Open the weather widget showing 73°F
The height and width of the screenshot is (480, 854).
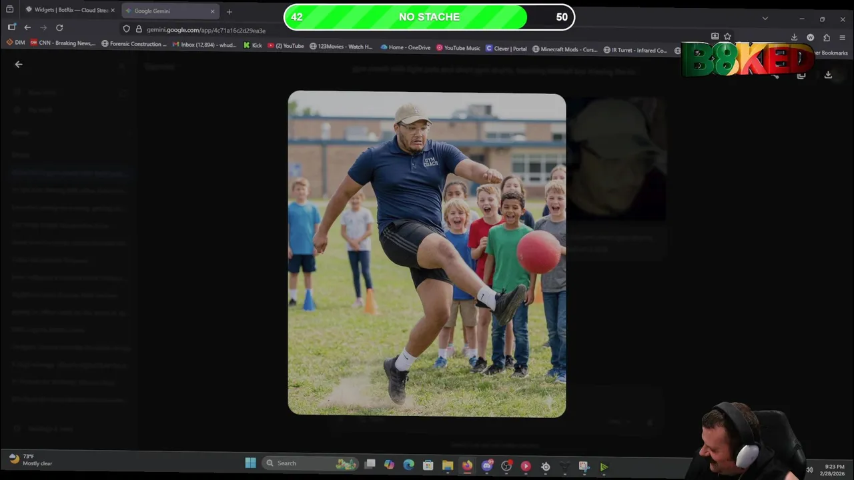pyautogui.click(x=31, y=459)
